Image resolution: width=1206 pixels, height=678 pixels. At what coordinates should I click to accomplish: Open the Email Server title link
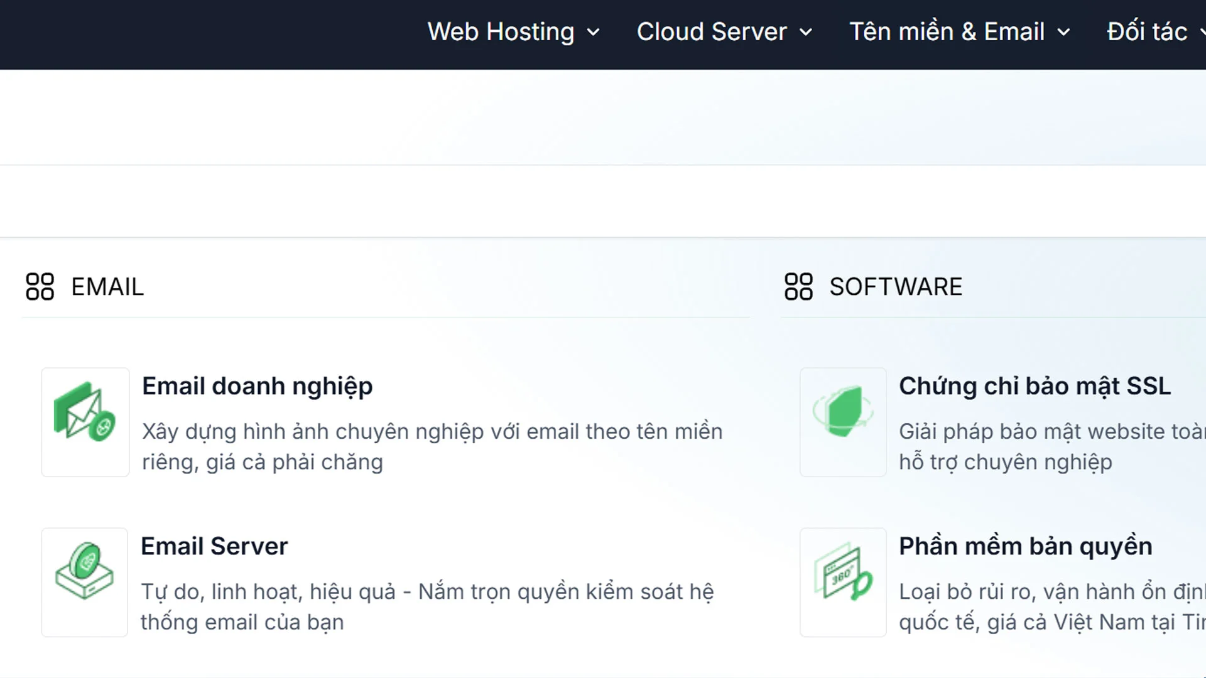(x=214, y=546)
